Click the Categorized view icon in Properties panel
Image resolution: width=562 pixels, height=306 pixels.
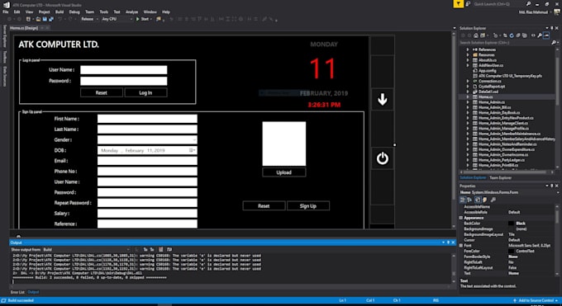[x=463, y=200]
